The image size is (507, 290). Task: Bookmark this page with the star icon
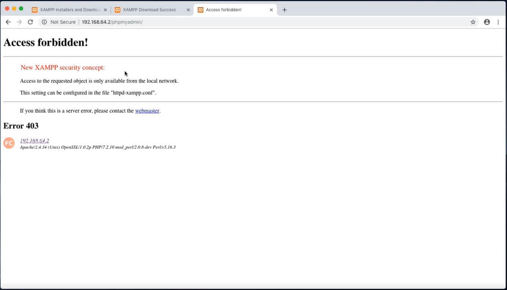[x=473, y=22]
